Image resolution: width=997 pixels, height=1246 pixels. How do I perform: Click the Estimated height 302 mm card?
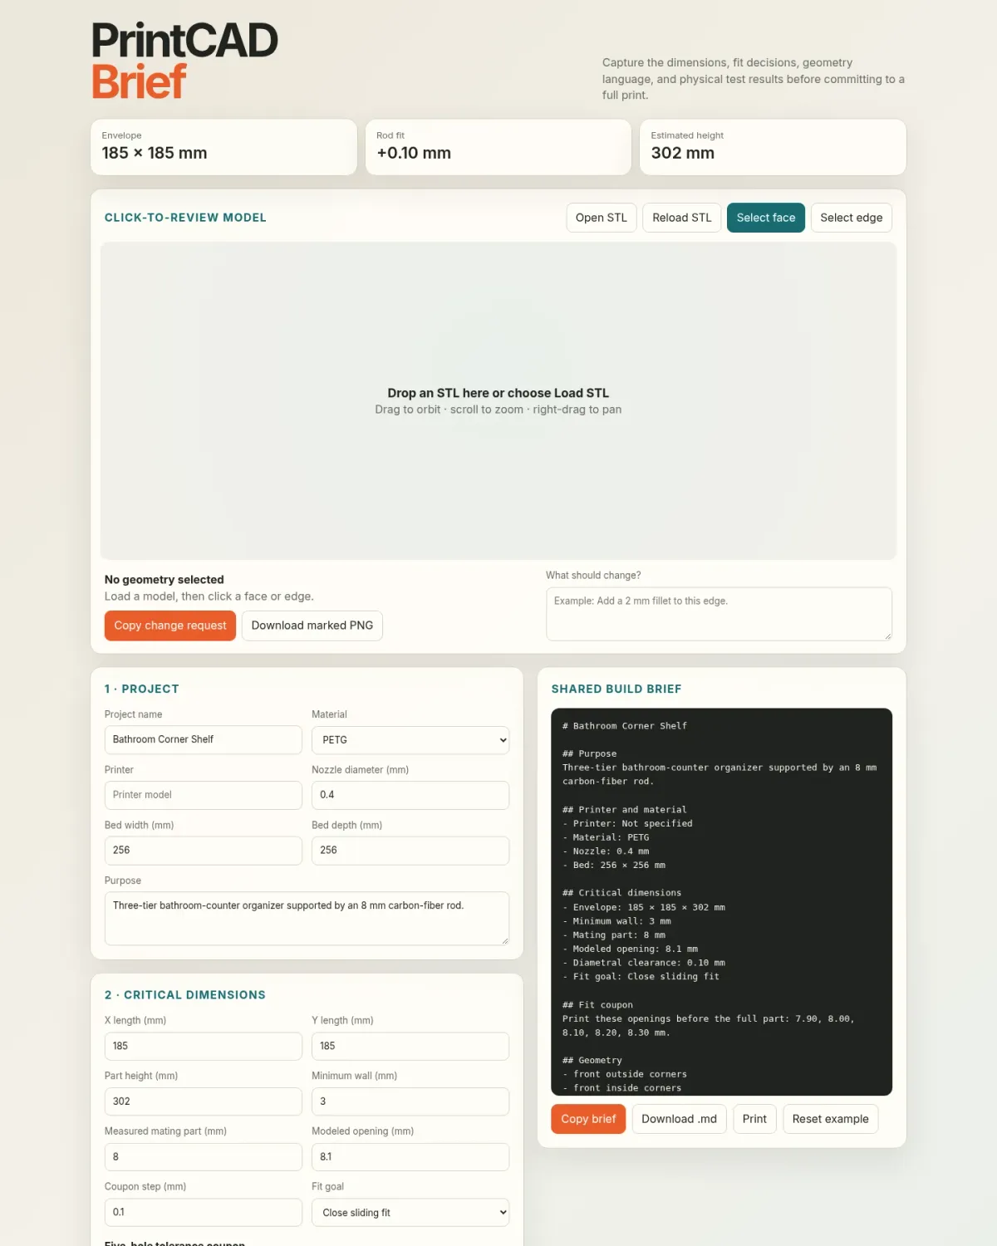click(773, 147)
